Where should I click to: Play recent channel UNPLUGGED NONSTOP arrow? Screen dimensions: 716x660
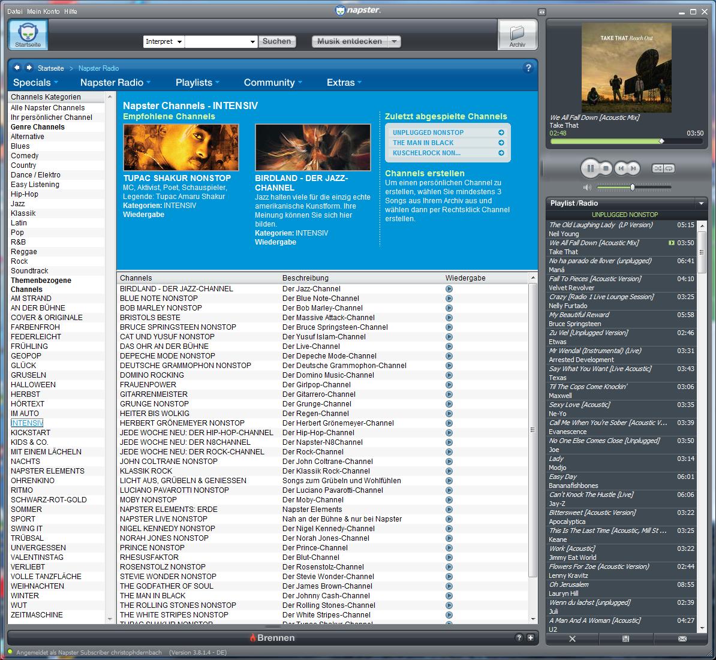501,132
